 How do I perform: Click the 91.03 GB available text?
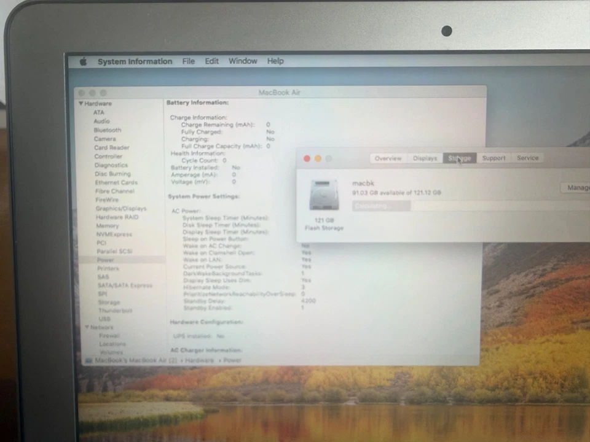[x=396, y=192]
